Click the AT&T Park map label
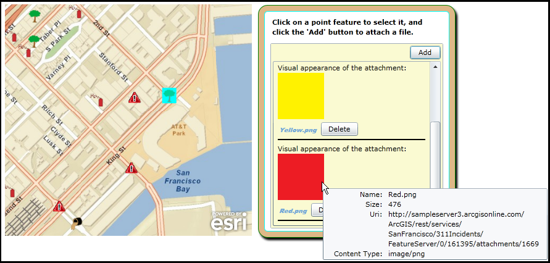550x263 pixels. pyautogui.click(x=179, y=130)
